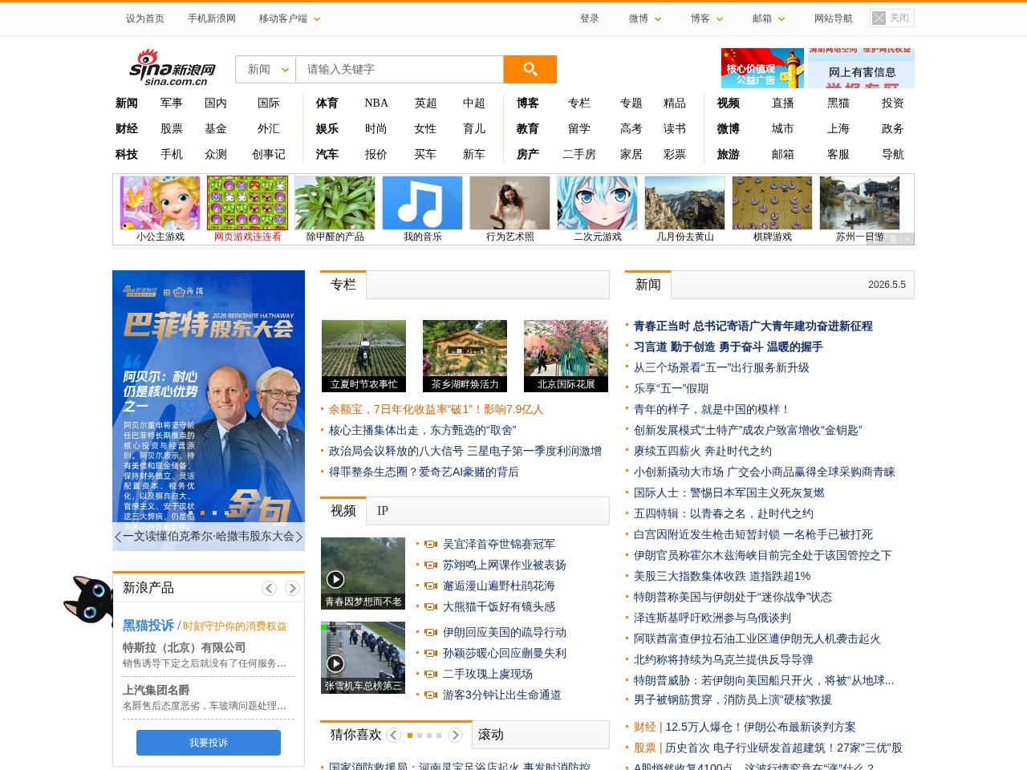This screenshot has width=1027, height=770.
Task: Switch to 视频 tab
Action: [343, 511]
